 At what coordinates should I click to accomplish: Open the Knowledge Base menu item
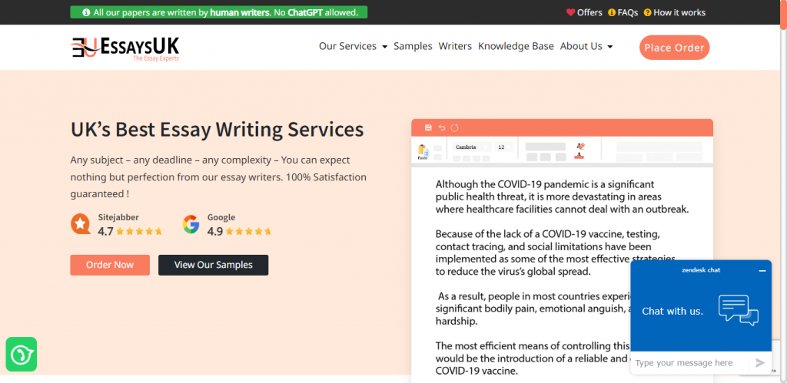[516, 46]
